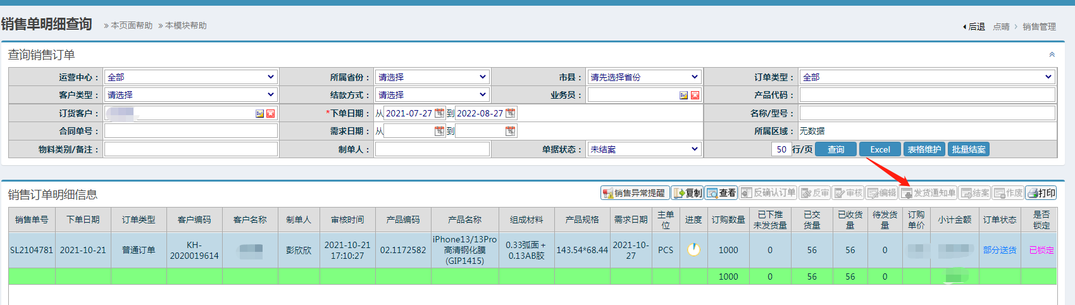
Task: Open calendar for 需求日期 end date
Action: click(x=510, y=131)
